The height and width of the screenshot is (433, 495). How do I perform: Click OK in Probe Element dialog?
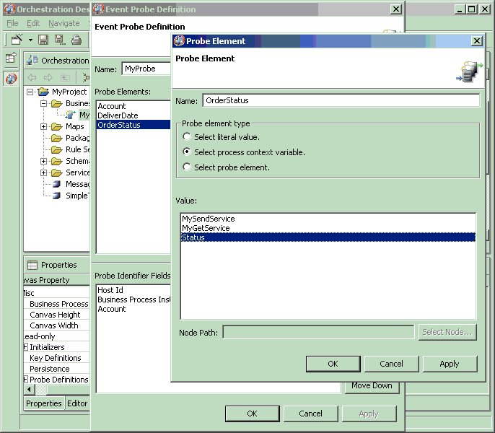point(333,364)
